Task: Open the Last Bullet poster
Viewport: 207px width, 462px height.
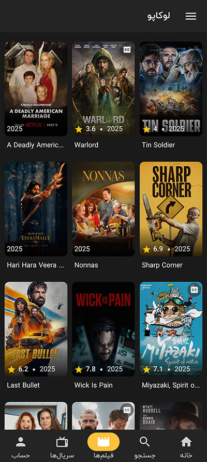Action: click(x=36, y=329)
